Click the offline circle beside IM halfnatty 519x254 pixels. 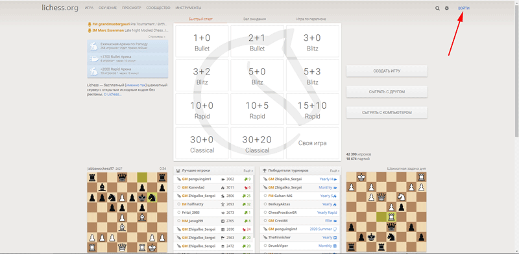click(x=179, y=204)
